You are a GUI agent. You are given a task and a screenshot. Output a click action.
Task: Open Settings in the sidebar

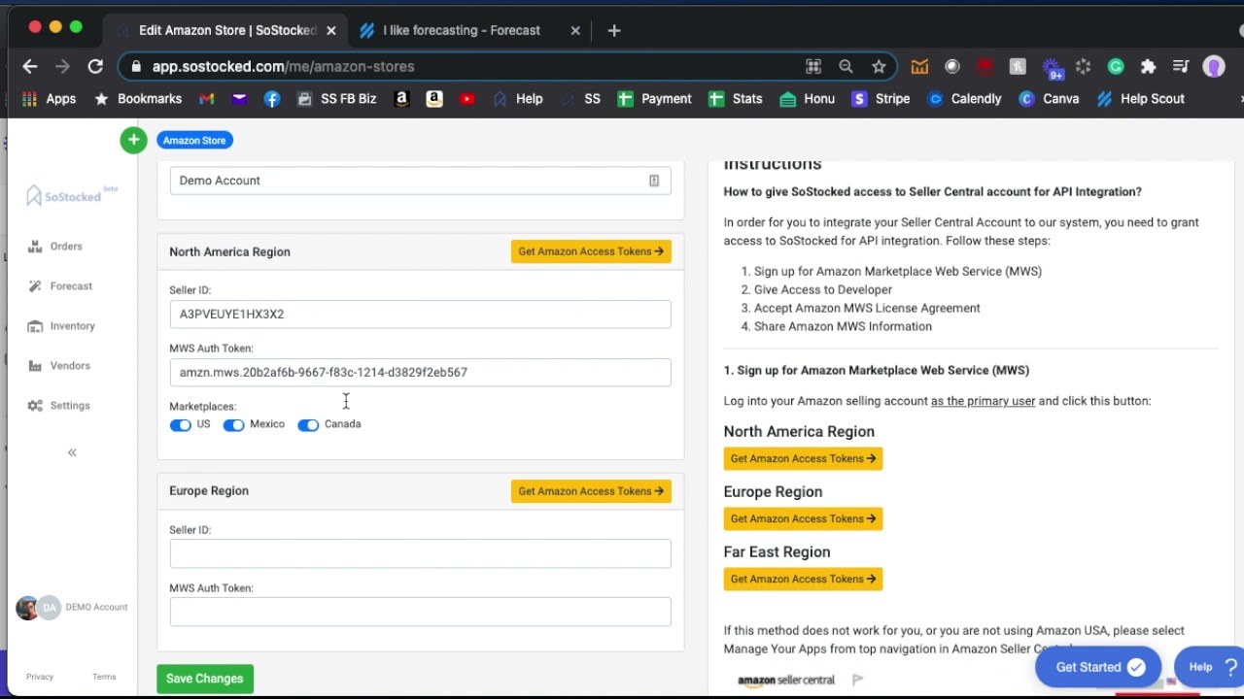pyautogui.click(x=59, y=406)
